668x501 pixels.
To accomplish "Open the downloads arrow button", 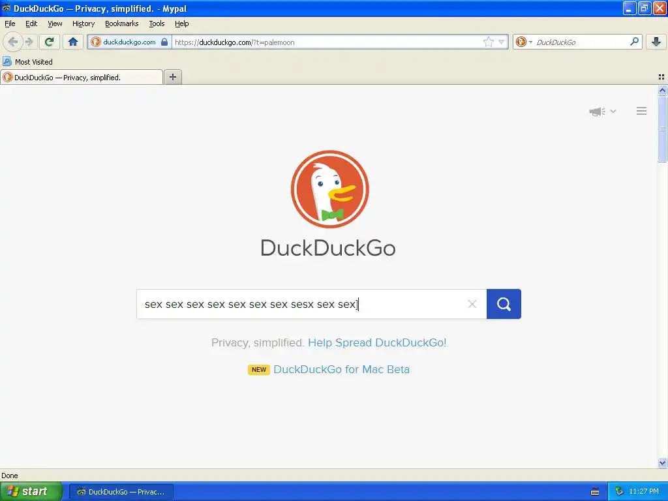I will (656, 42).
